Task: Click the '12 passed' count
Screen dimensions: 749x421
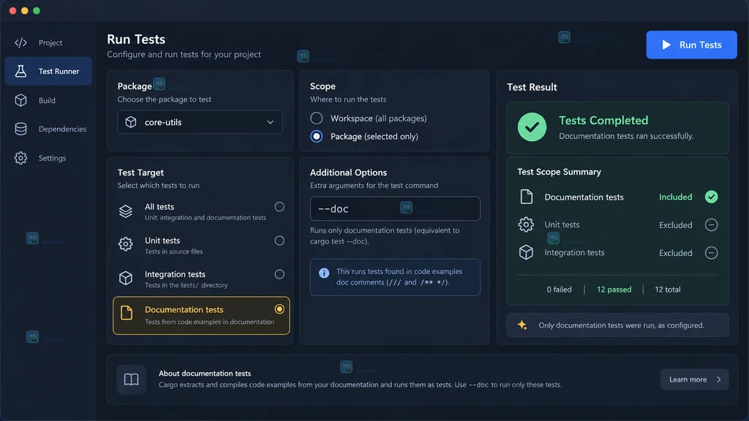Action: [x=614, y=289]
